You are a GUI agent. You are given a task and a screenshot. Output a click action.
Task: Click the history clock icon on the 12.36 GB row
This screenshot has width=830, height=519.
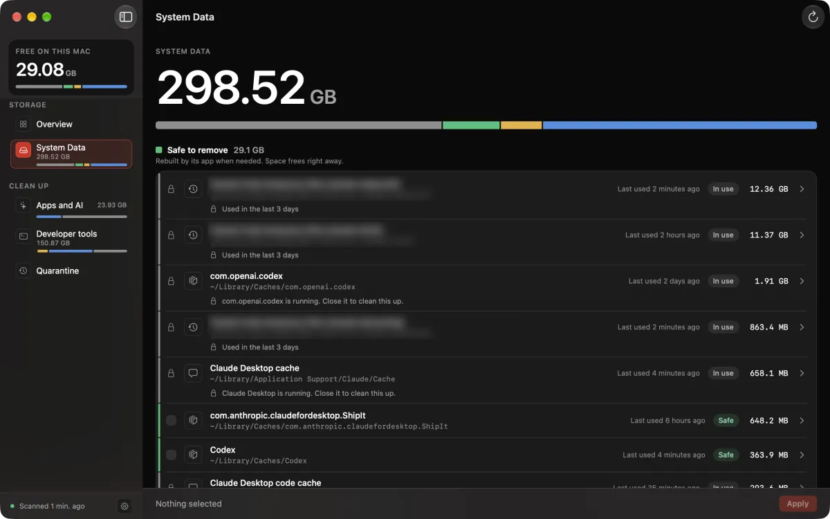(193, 189)
